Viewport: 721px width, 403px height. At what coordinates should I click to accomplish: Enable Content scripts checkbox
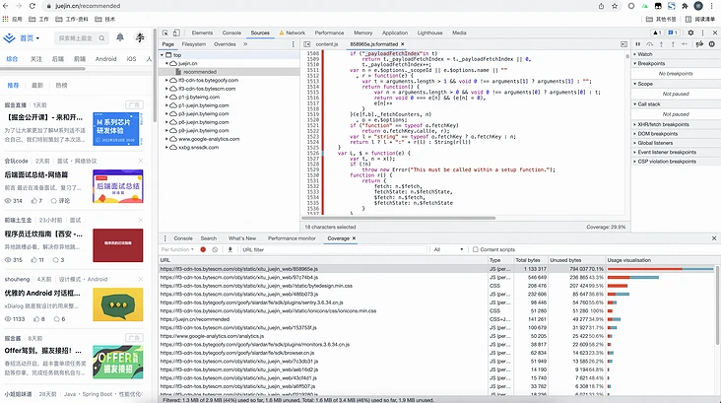pyautogui.click(x=476, y=249)
